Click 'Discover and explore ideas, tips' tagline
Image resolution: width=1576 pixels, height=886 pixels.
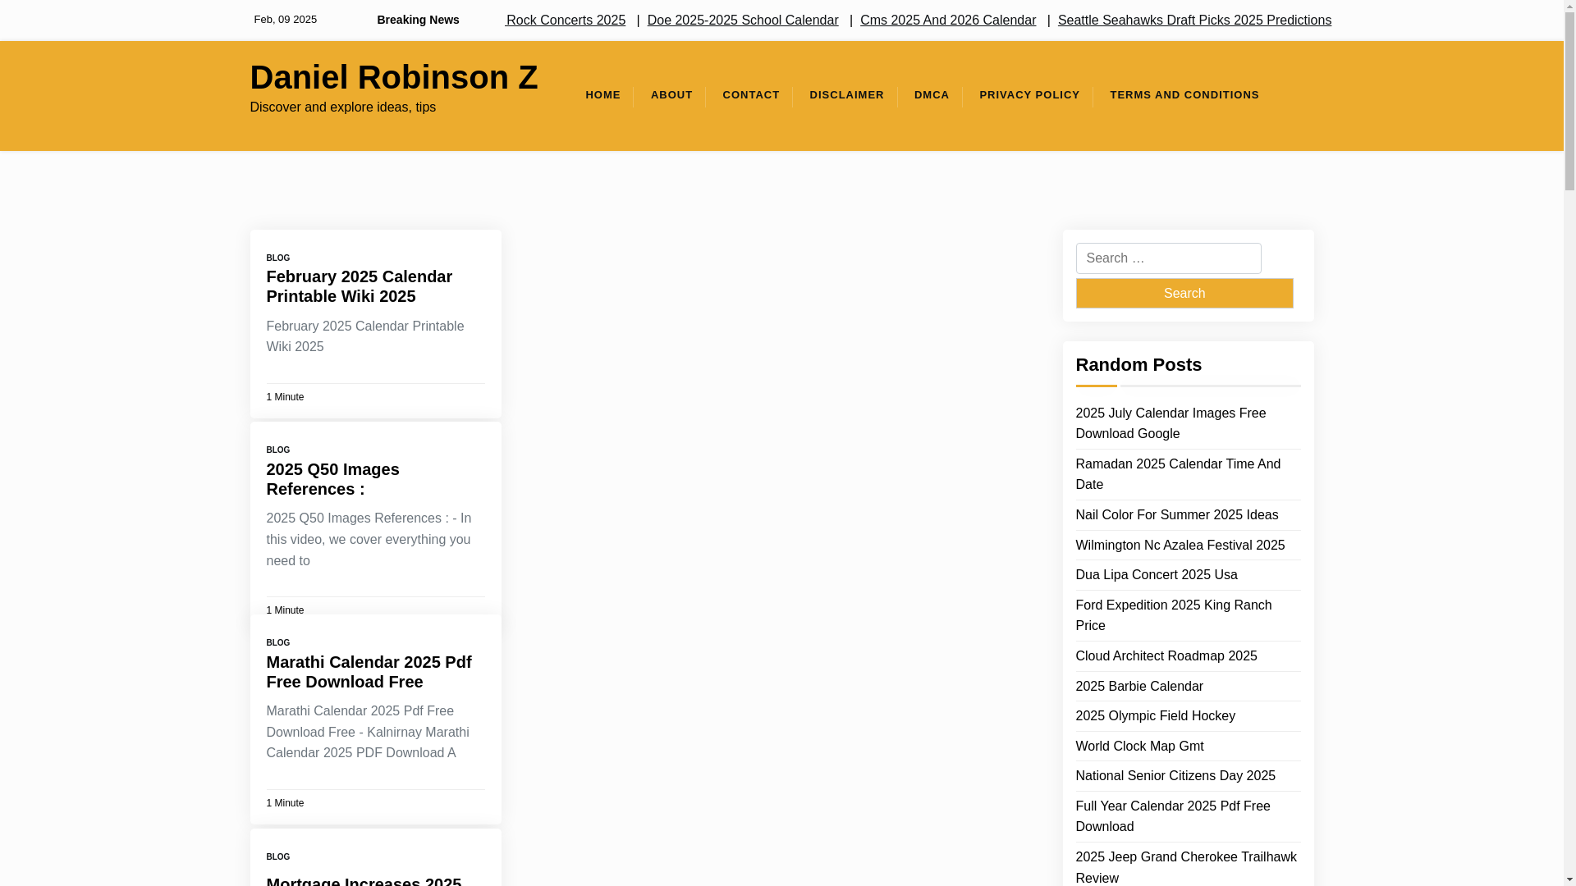pyautogui.click(x=342, y=107)
